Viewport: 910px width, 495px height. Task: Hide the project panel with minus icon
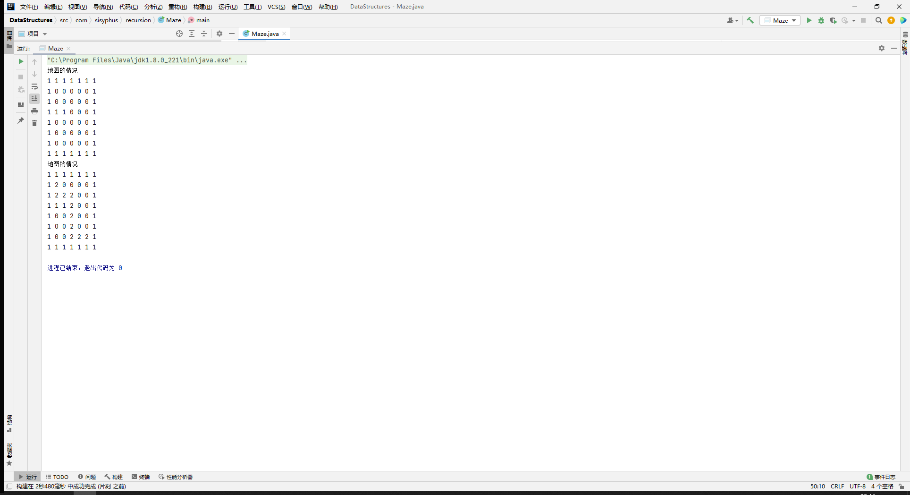tap(232, 34)
